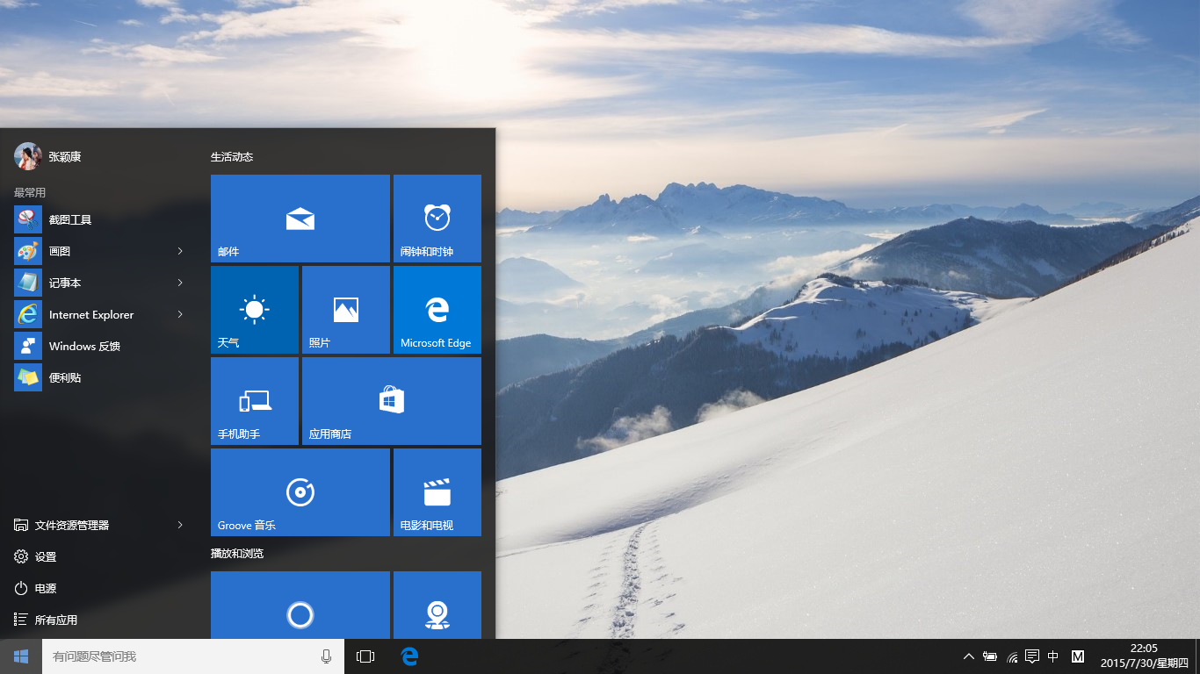The width and height of the screenshot is (1200, 674).
Task: Launch the Microsoft Edge tile in Start menu
Action: [x=437, y=310]
